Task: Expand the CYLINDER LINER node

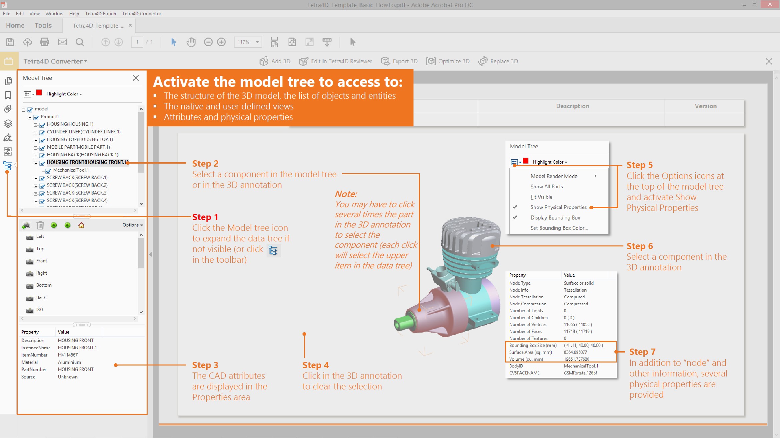Action: coord(36,133)
